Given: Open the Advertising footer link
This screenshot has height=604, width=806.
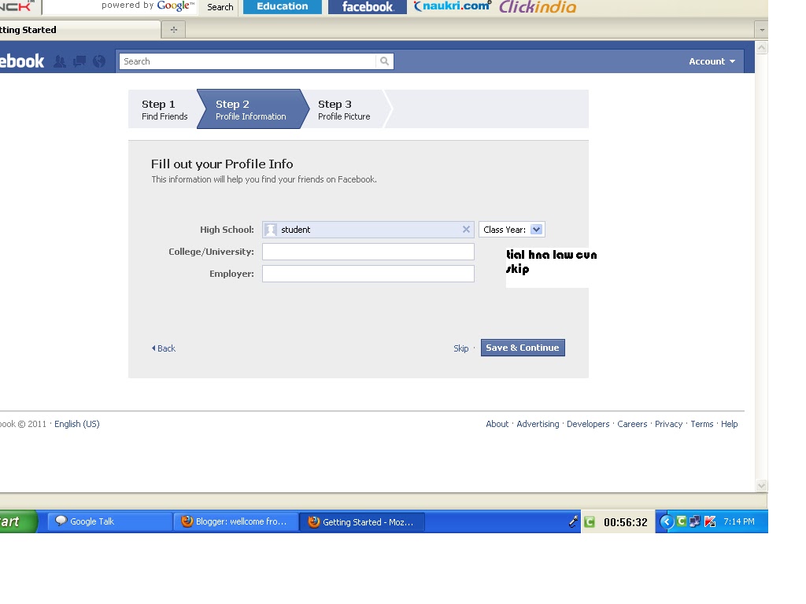Looking at the screenshot, I should point(538,424).
